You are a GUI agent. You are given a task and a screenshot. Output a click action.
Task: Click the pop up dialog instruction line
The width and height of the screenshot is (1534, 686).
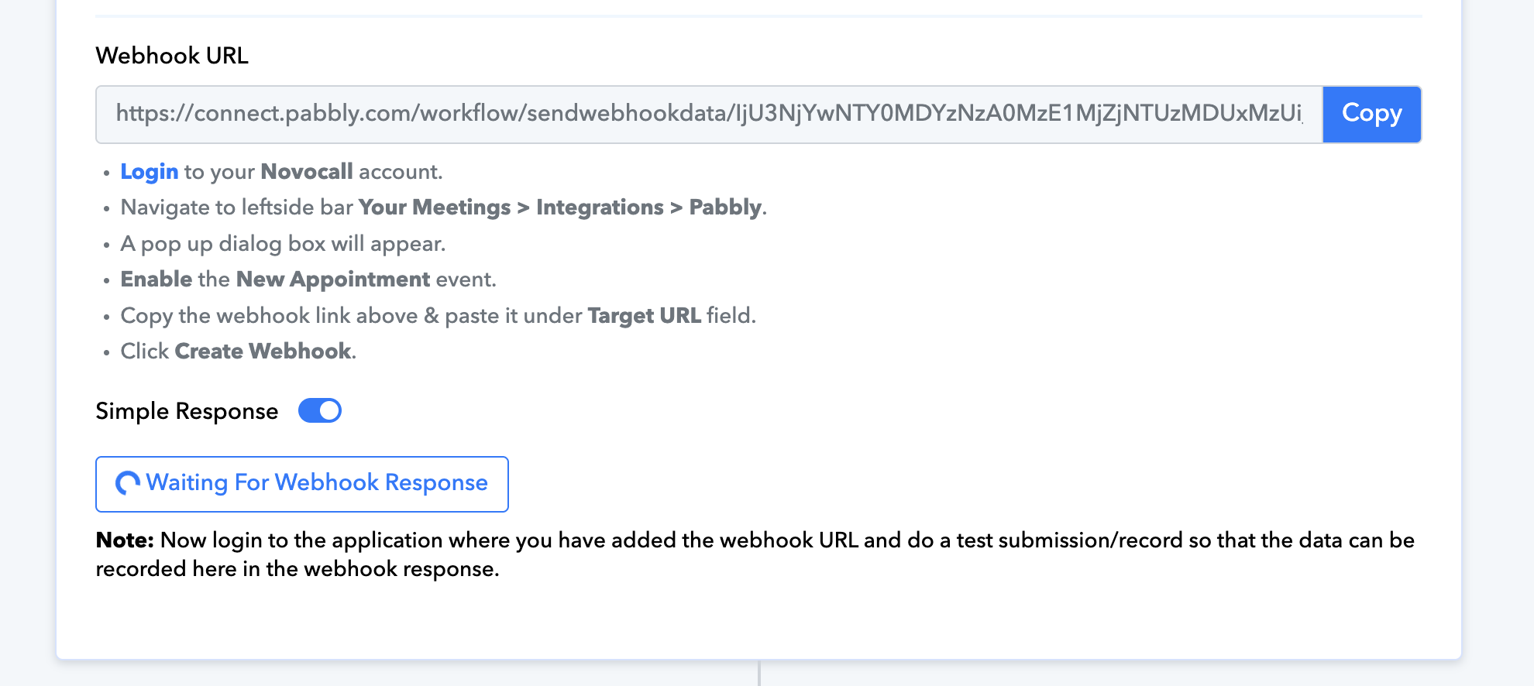[x=283, y=244]
